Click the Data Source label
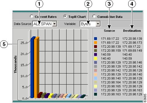 click(23, 24)
